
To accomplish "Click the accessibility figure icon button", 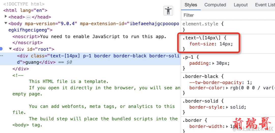I will point(168,11).
